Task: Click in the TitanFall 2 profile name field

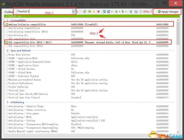Action: (45, 11)
